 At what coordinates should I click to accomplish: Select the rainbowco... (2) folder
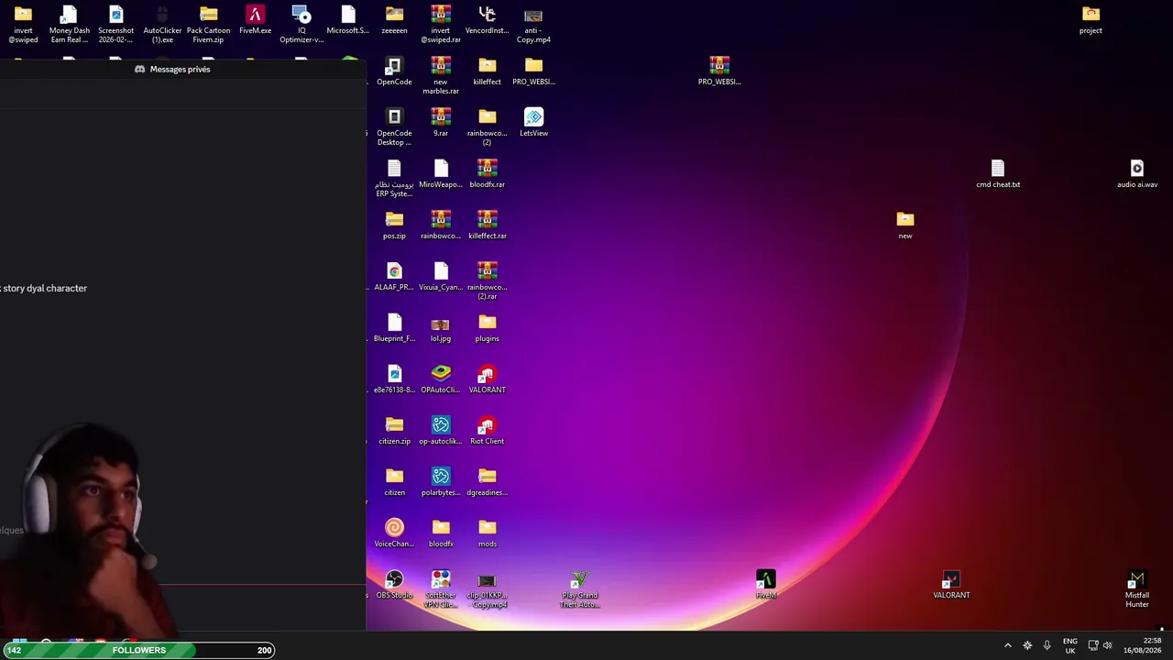pos(487,127)
